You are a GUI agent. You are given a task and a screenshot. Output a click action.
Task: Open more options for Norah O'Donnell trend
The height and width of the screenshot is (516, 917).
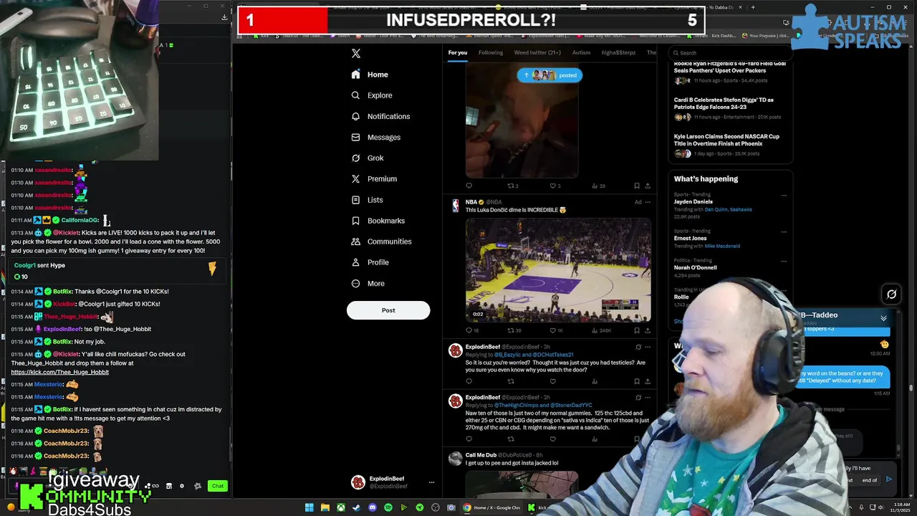point(784,261)
